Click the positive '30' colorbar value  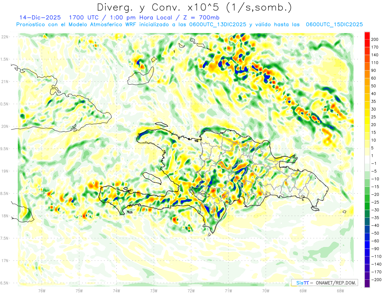pyautogui.click(x=373, y=109)
